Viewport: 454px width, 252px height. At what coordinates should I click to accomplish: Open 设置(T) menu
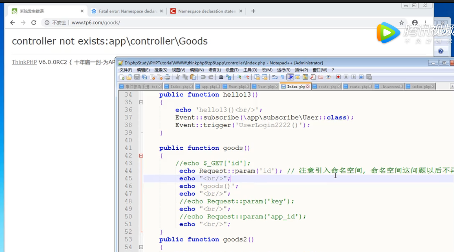tap(232, 70)
